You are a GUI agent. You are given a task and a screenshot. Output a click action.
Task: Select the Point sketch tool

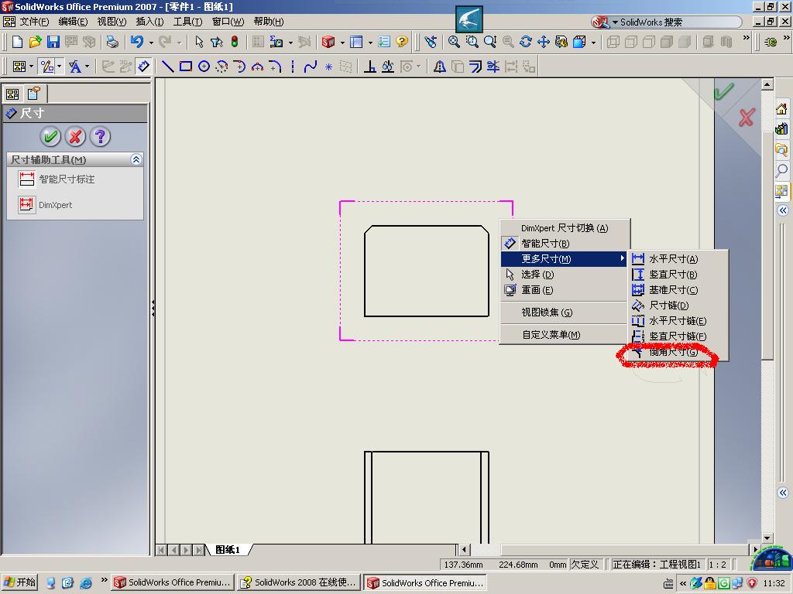coord(328,67)
